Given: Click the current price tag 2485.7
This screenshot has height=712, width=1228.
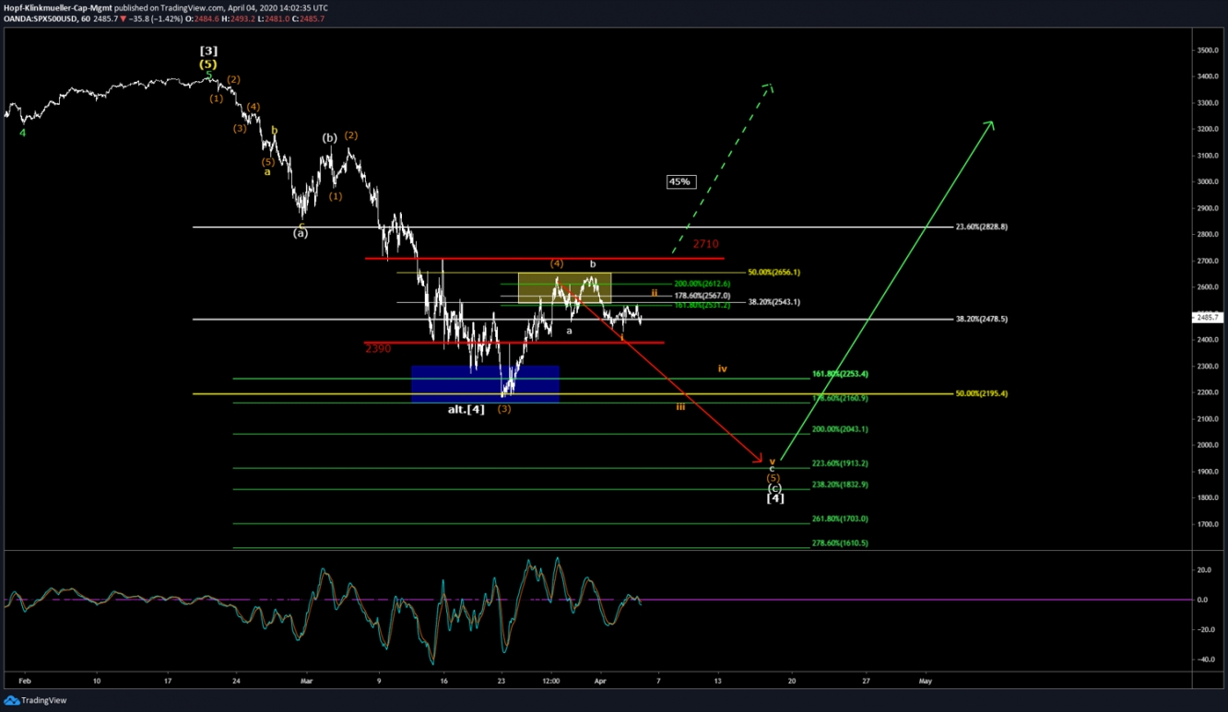Looking at the screenshot, I should 1208,317.
